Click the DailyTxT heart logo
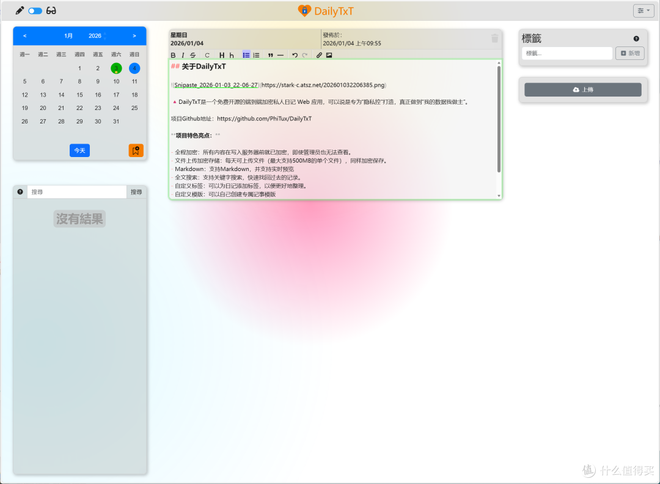Screen dimensions: 660x484 click(x=304, y=10)
